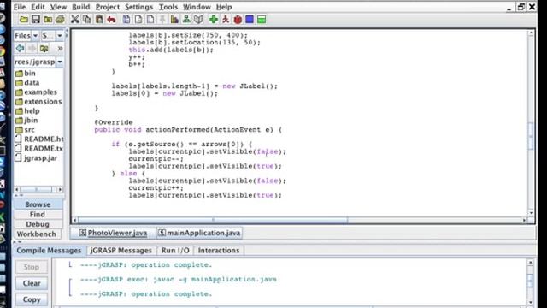
Task: Click the folder navigation icon in browse panel
Action: (x=44, y=48)
